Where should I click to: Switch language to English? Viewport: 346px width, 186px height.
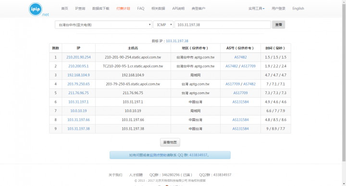298,8
